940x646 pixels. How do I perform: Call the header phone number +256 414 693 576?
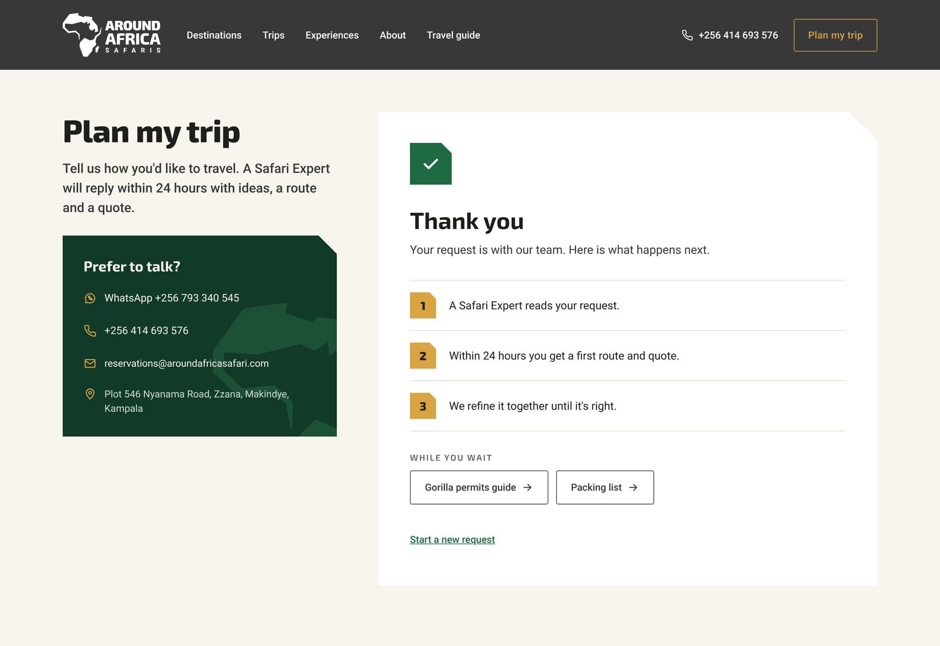738,35
